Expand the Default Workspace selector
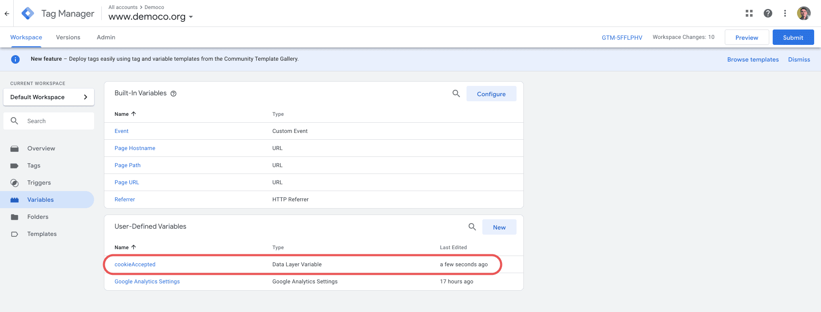 coord(49,97)
